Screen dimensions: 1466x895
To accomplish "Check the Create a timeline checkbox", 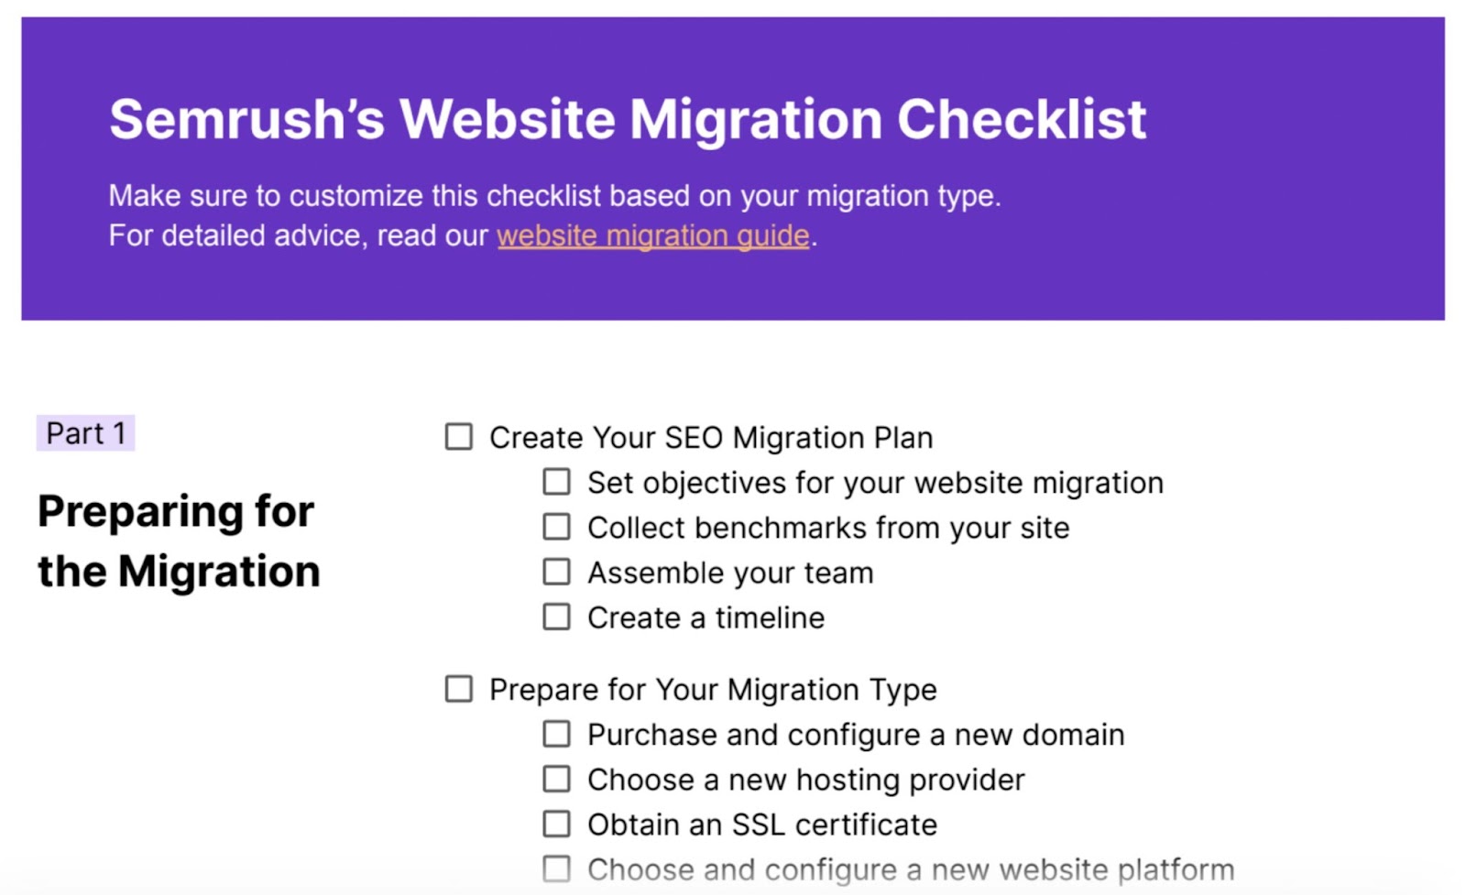I will coord(556,617).
